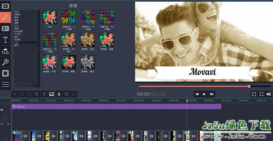
Task: Favorite the Pop Art 9 tiles filter
Action: (x=83, y=12)
